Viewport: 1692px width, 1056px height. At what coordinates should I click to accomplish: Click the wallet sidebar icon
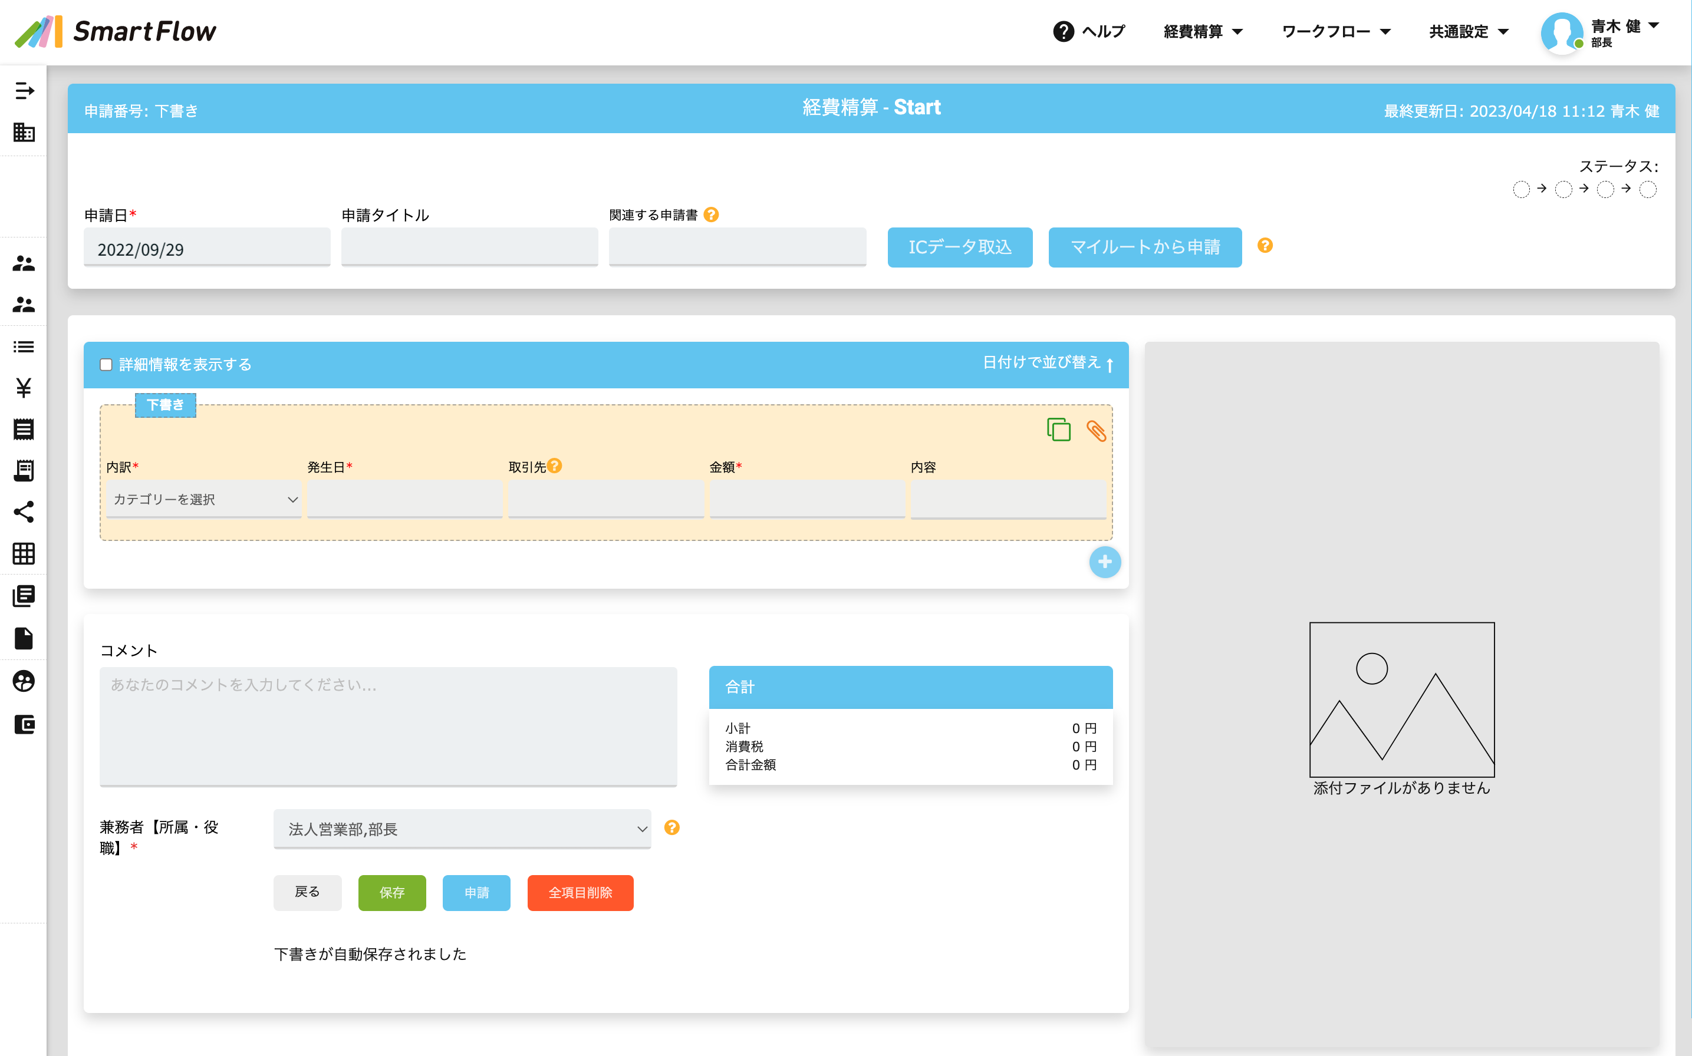23,724
